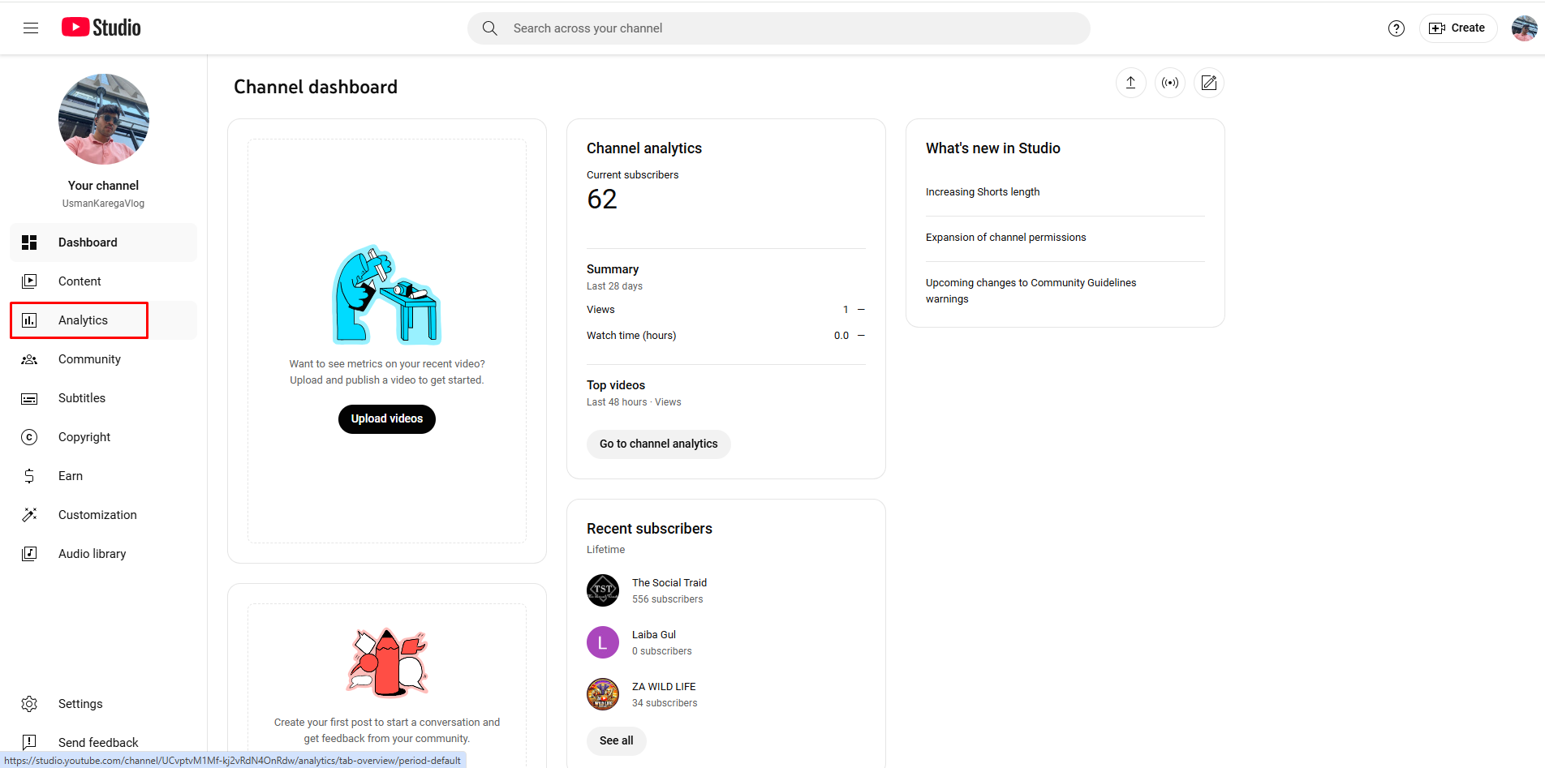Open the navigation hamburger menu

click(x=30, y=27)
